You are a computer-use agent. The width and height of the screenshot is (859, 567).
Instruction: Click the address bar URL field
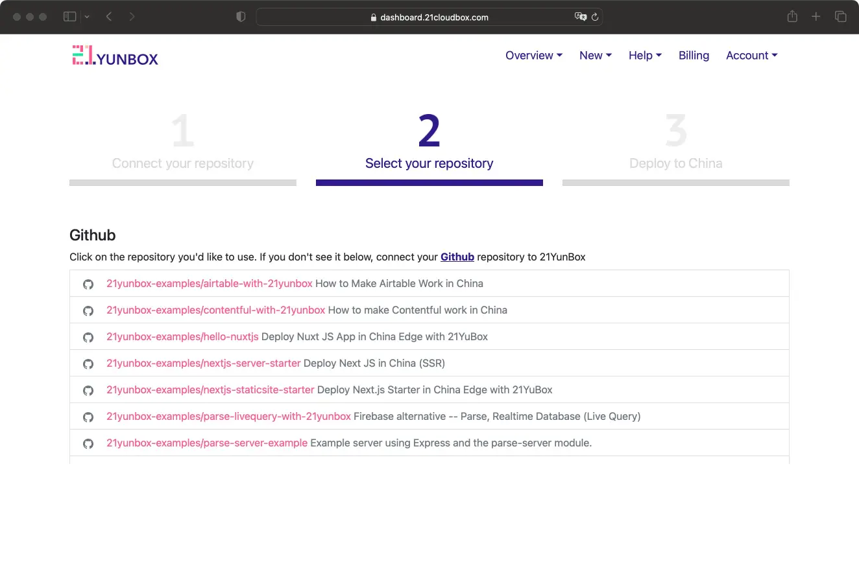429,17
